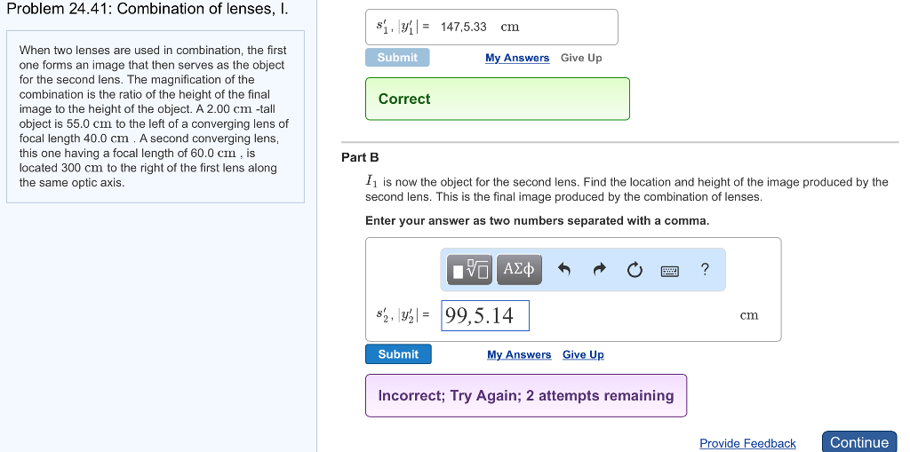Open My Answers for Part B

pyautogui.click(x=519, y=355)
